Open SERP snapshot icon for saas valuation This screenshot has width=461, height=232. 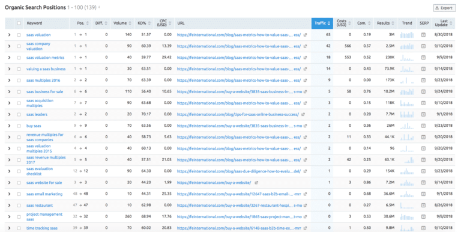[423, 35]
